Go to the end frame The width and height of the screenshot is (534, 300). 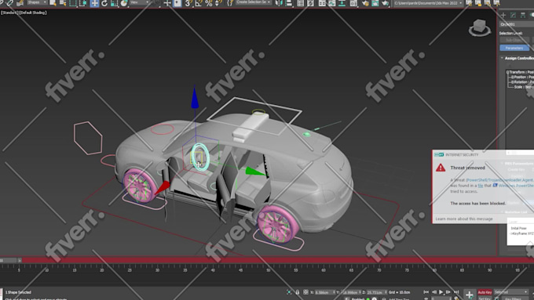pos(456,292)
